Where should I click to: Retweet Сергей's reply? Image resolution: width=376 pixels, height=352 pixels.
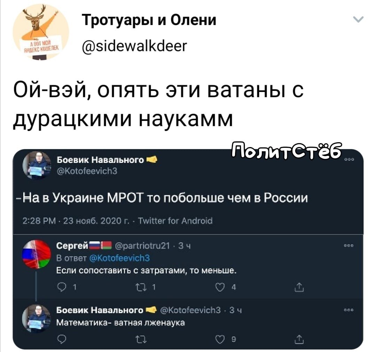pyautogui.click(x=139, y=287)
